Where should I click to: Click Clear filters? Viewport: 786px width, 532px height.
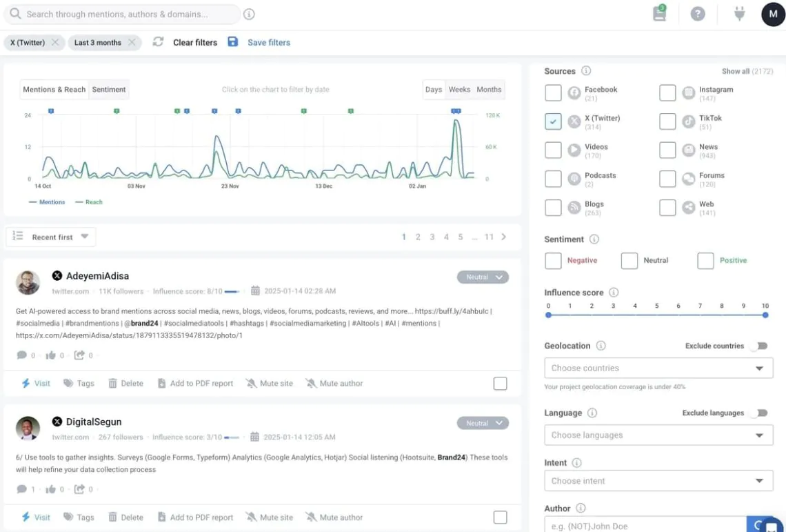click(194, 42)
